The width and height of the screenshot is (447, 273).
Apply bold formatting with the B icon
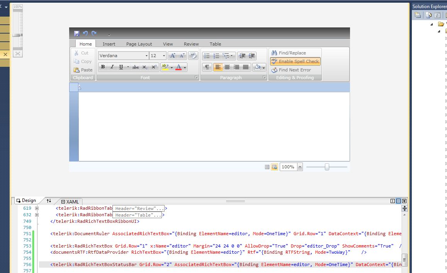click(x=103, y=67)
